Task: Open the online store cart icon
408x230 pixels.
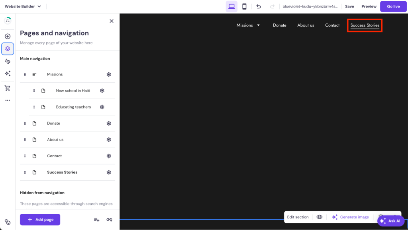Action: tap(8, 88)
